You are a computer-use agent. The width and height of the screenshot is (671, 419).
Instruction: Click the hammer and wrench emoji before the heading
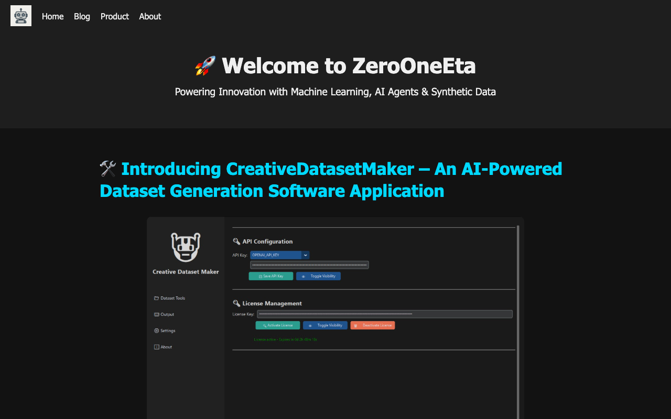pyautogui.click(x=108, y=169)
